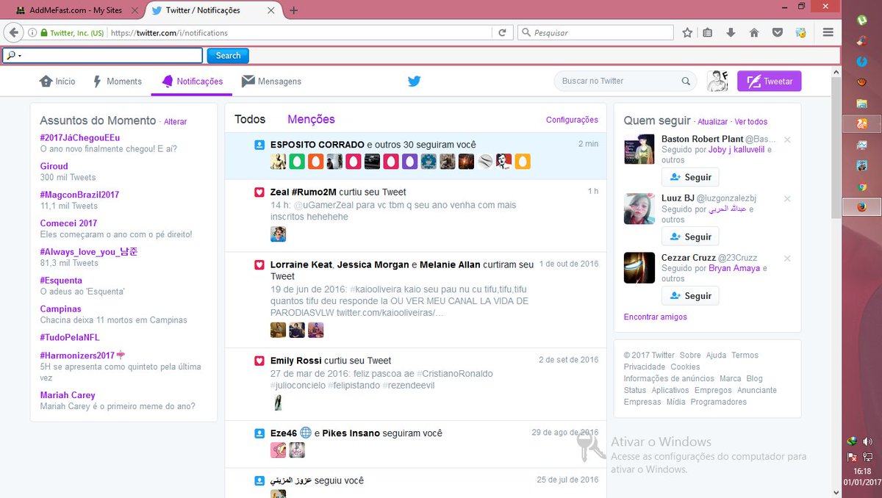This screenshot has height=498, width=882.
Task: Open the Mariah Carey trend
Action: pos(68,395)
